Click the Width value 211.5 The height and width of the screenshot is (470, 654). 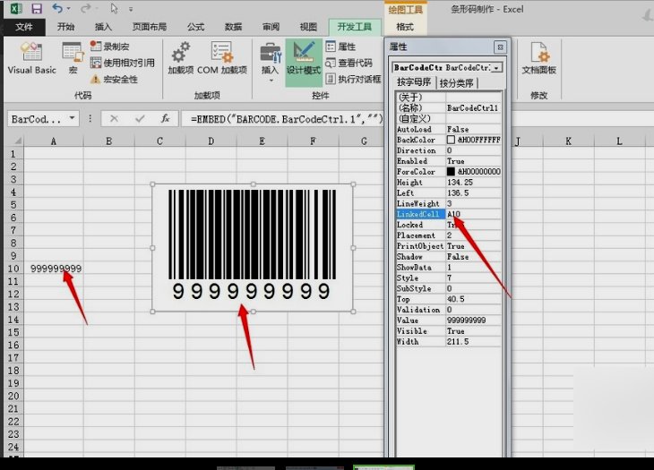pyautogui.click(x=473, y=341)
